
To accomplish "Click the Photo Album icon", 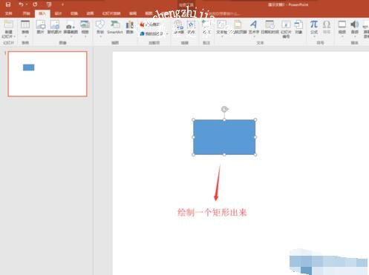I will 85,24.
